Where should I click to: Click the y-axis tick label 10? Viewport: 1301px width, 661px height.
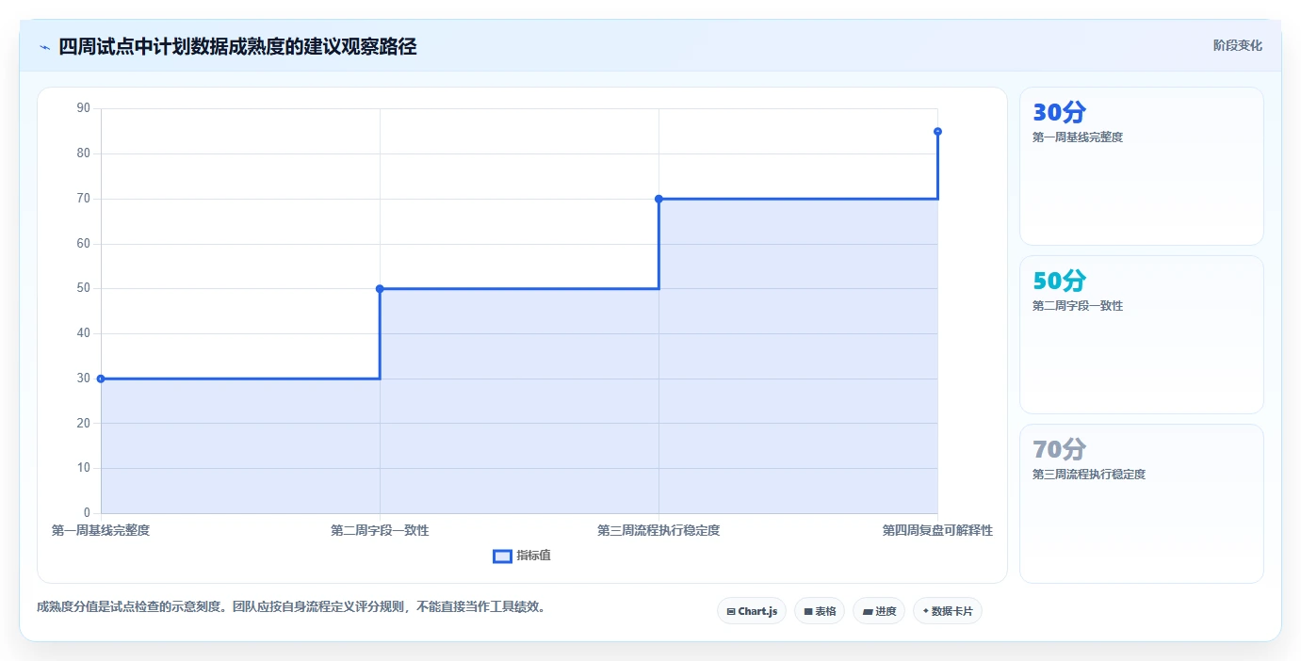point(84,468)
